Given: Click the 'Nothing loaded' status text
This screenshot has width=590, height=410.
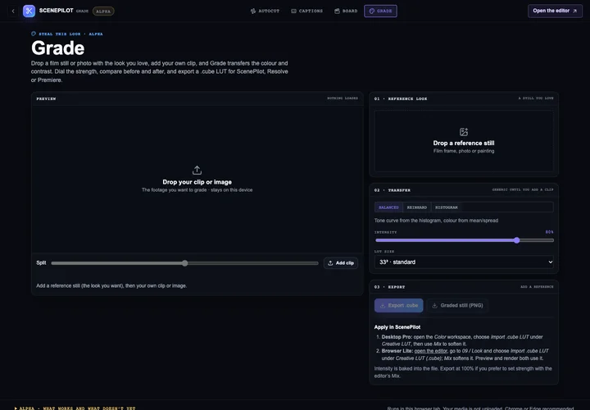Looking at the screenshot, I should click(343, 98).
